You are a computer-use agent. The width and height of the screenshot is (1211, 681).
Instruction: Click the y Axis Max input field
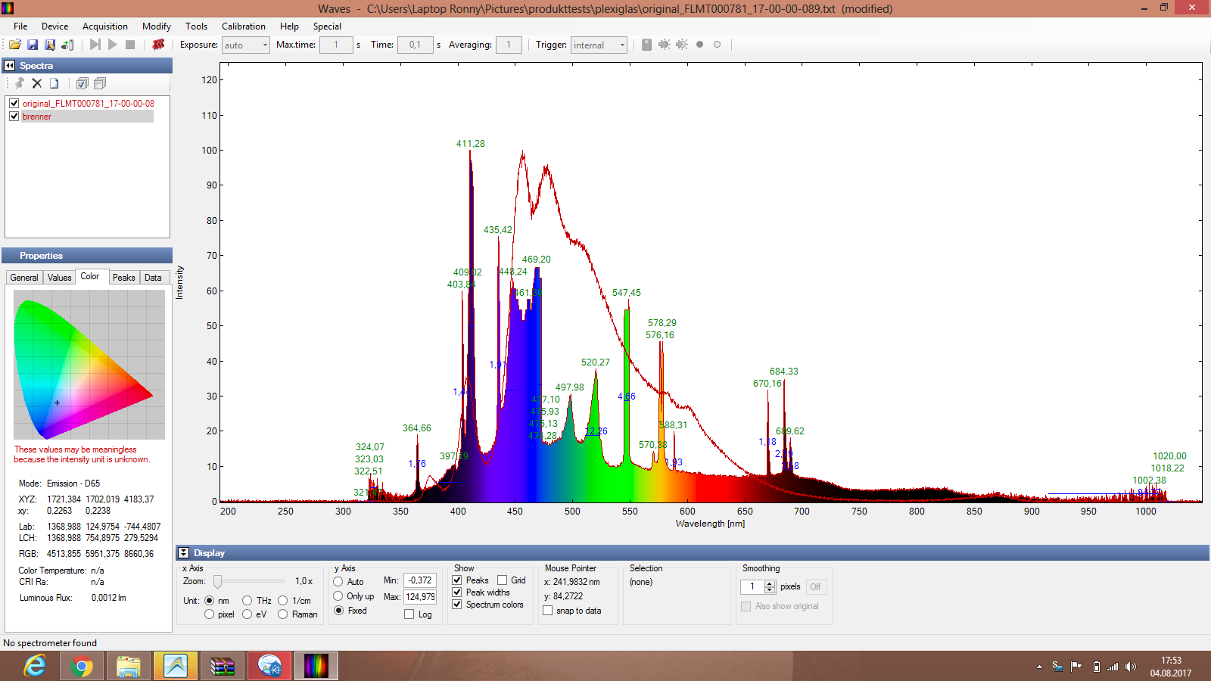[x=420, y=597]
